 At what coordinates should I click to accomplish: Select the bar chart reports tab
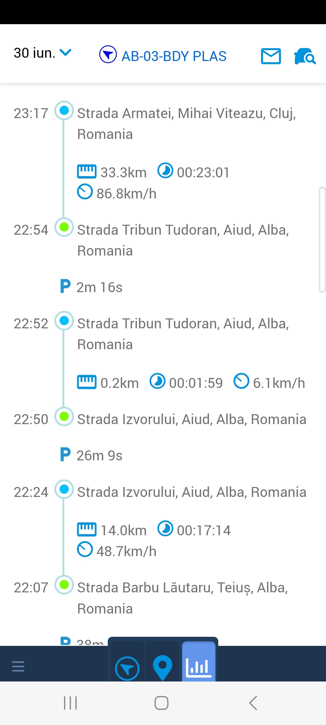point(198,667)
